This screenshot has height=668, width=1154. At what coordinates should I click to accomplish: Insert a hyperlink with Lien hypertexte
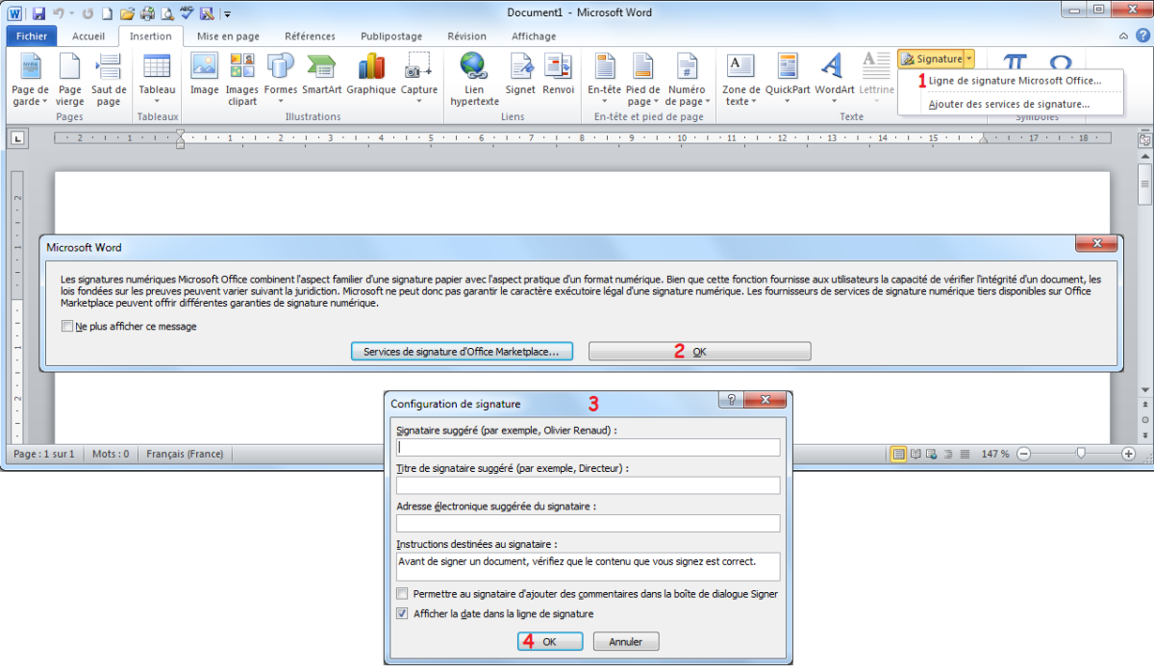pos(474,80)
